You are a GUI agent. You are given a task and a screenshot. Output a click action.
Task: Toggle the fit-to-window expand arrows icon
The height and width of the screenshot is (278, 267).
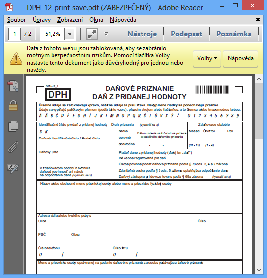(x=92, y=34)
